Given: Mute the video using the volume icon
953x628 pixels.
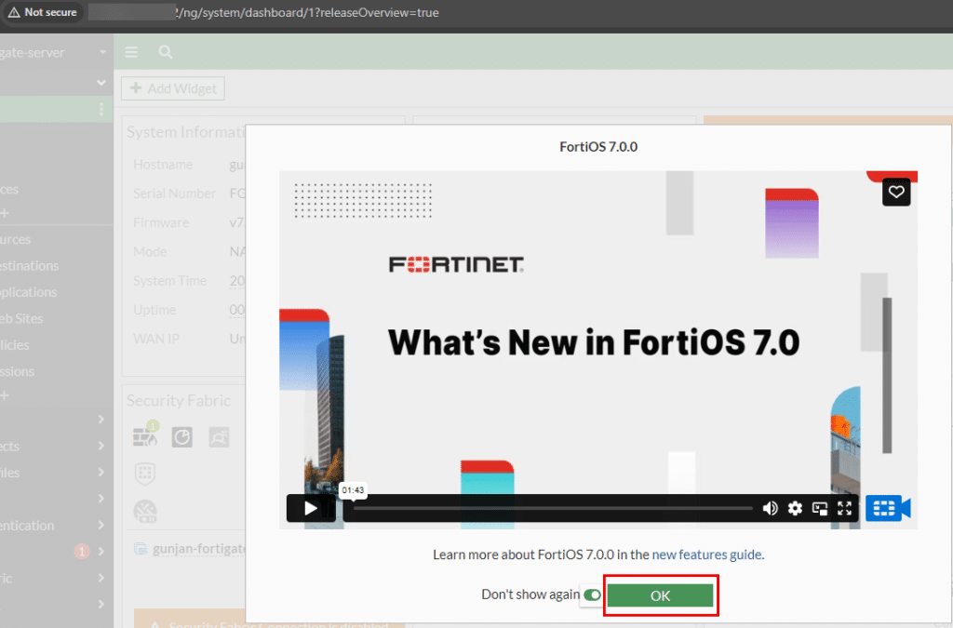Looking at the screenshot, I should click(x=770, y=508).
